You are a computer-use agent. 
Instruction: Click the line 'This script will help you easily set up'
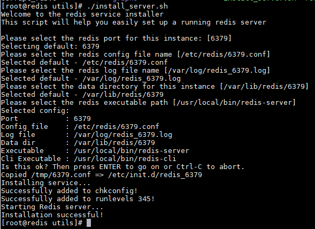point(134,22)
